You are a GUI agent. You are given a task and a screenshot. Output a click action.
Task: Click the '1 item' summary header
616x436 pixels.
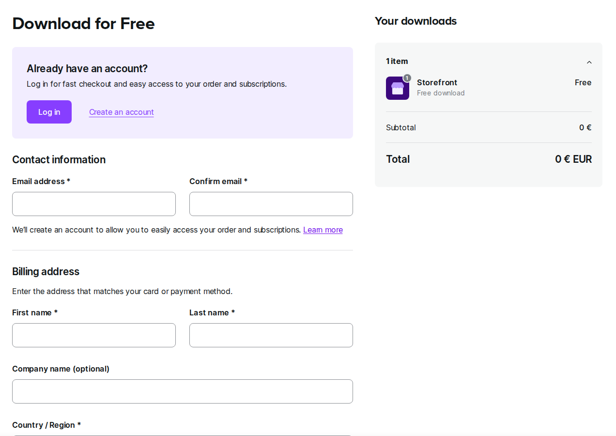[397, 61]
